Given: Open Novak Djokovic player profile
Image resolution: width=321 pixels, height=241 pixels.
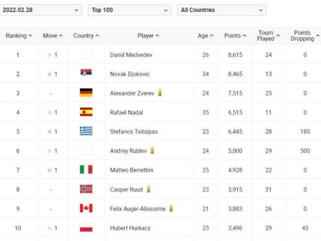Looking at the screenshot, I should pos(130,74).
